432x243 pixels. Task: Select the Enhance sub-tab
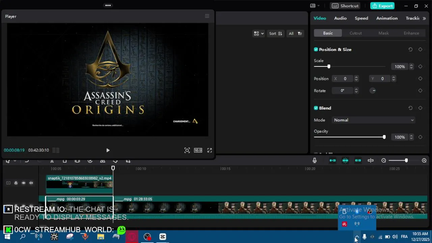point(411,33)
